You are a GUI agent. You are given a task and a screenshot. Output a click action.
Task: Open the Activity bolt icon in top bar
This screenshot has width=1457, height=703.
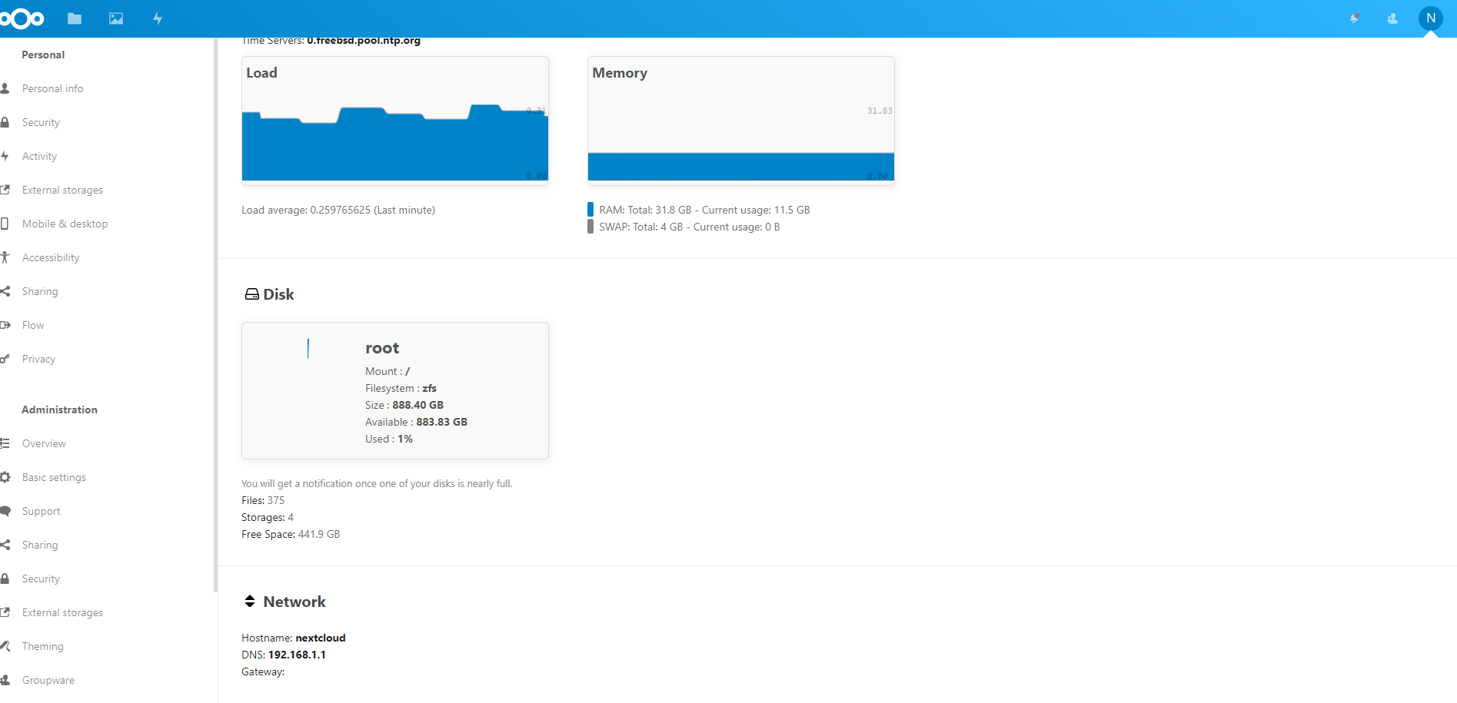coord(158,18)
